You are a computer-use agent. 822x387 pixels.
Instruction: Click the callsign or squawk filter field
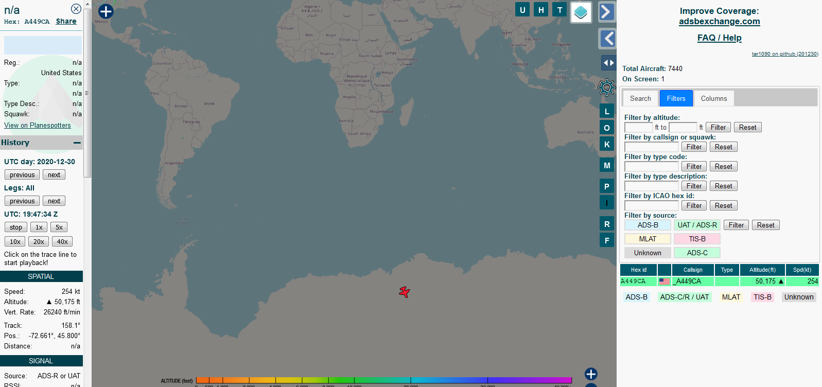coord(652,147)
